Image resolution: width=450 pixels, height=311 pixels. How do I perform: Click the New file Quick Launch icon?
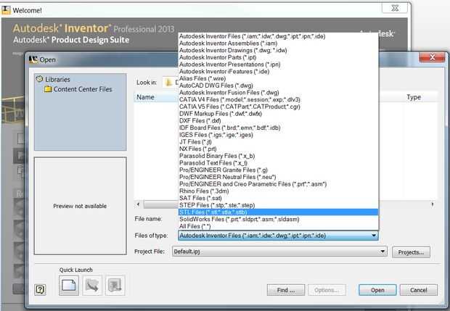pos(69,285)
